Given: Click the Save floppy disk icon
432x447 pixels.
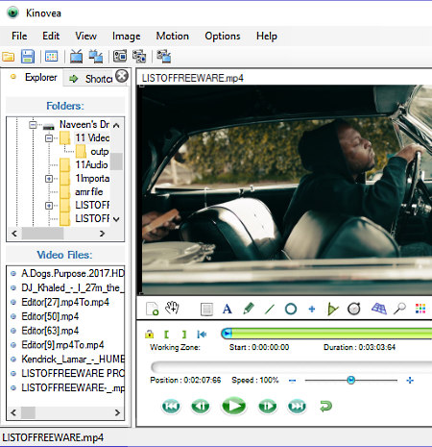Looking at the screenshot, I should [x=28, y=57].
